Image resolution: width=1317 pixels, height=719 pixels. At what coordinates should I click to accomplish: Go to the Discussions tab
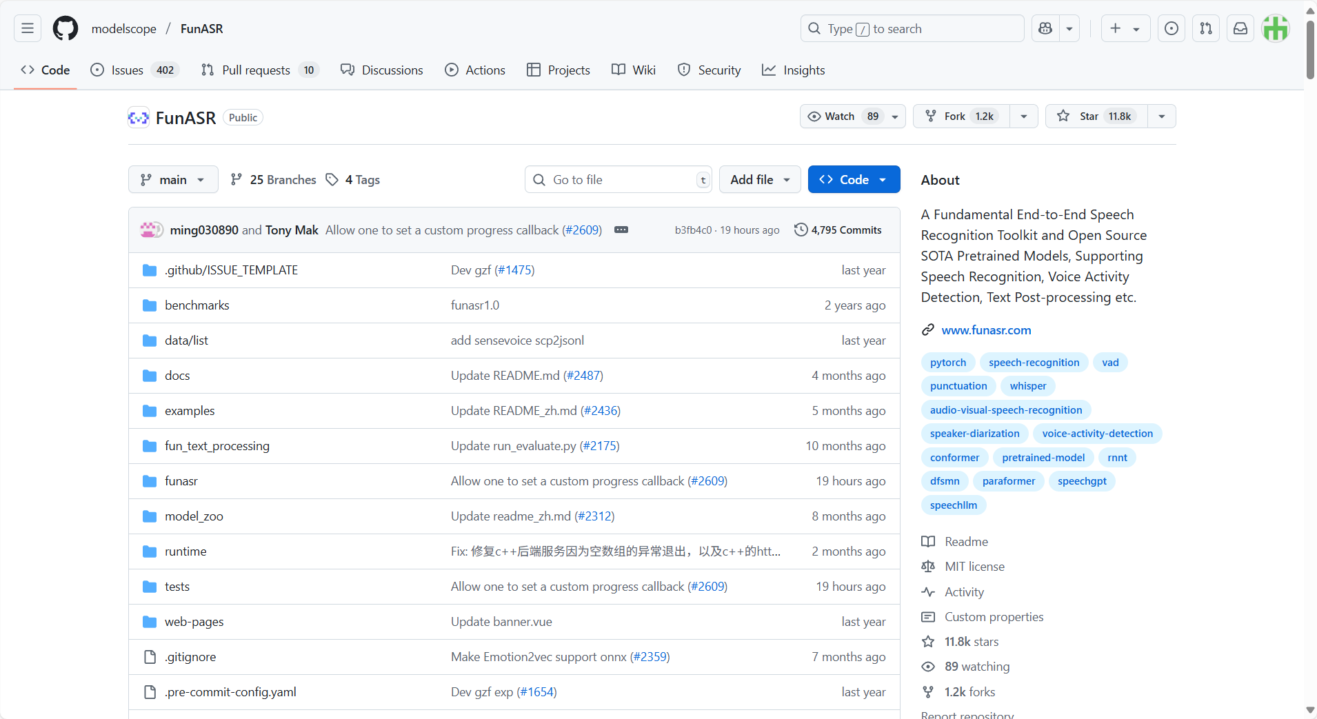382,70
